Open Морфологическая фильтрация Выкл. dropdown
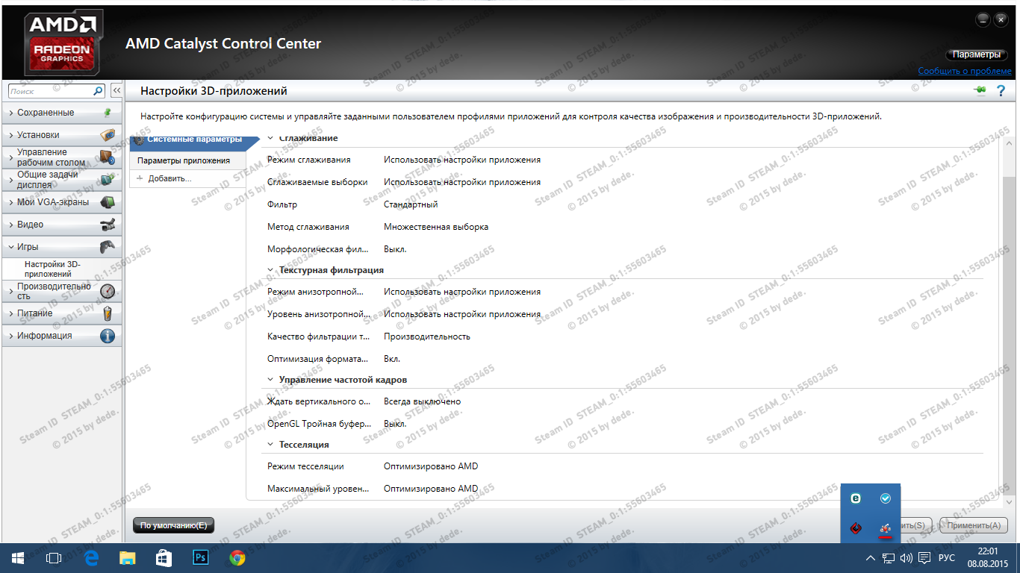 click(x=395, y=249)
